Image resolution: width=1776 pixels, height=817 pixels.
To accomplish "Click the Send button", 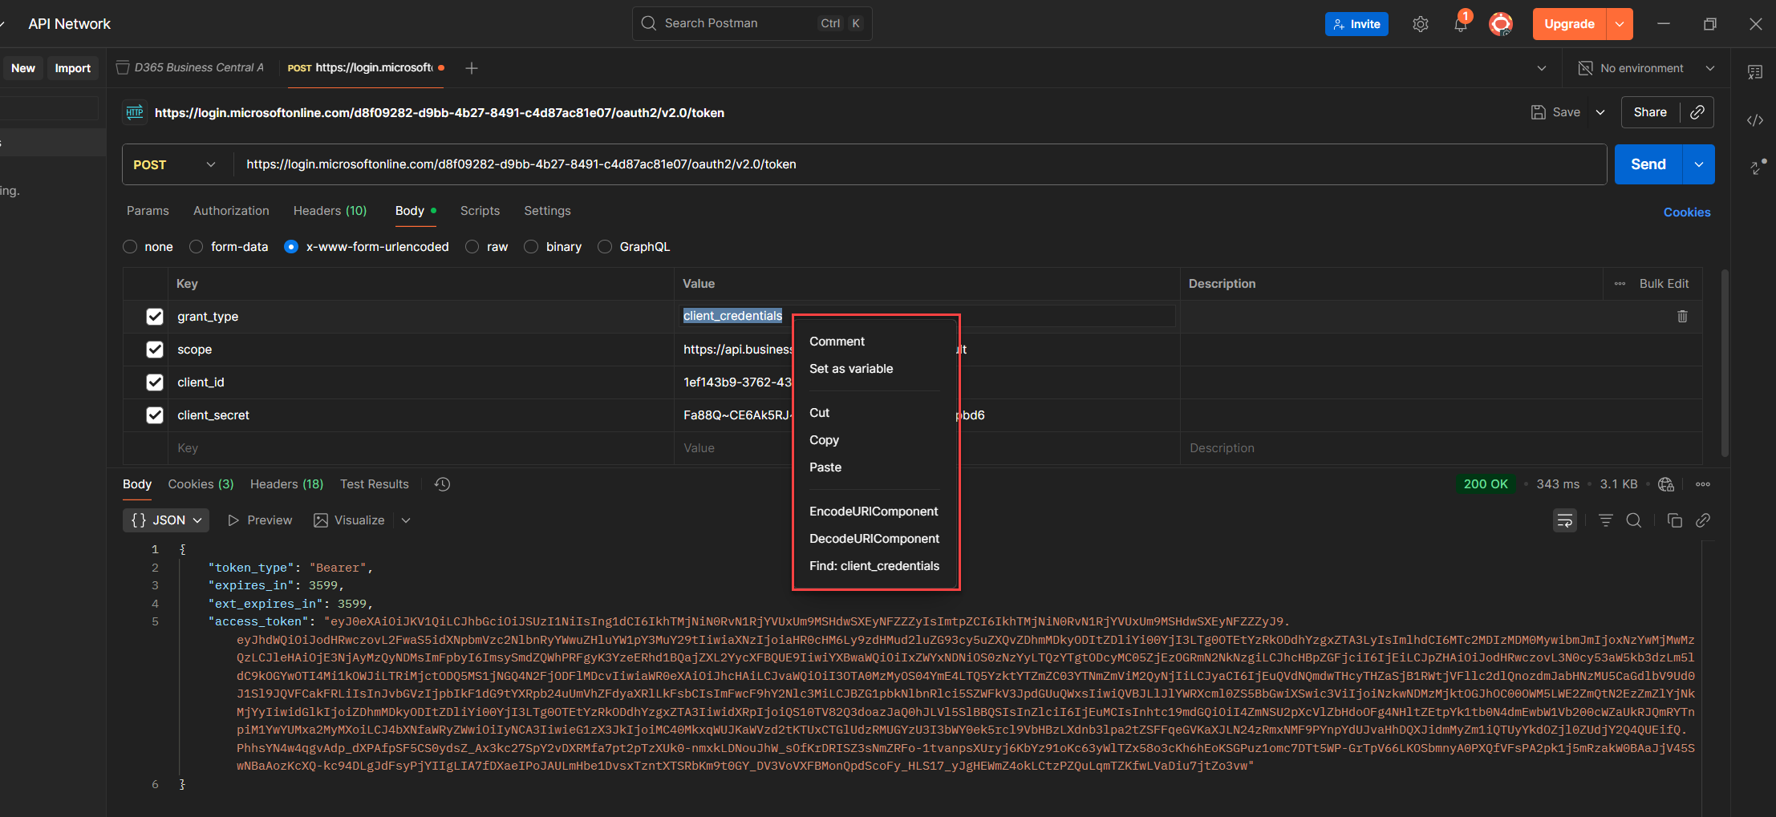I will tap(1648, 164).
